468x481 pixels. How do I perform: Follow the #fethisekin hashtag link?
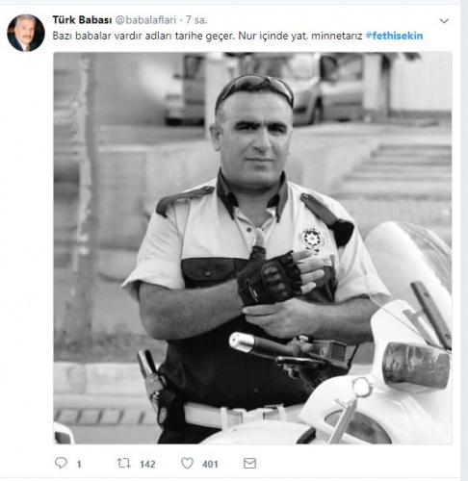(394, 36)
